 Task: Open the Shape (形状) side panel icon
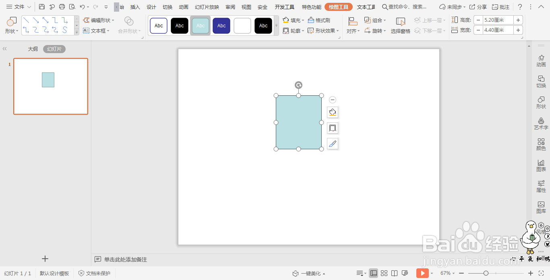541,103
